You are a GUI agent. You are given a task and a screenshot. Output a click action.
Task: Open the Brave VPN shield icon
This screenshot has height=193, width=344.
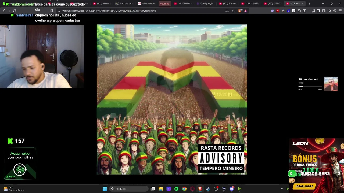[335, 11]
